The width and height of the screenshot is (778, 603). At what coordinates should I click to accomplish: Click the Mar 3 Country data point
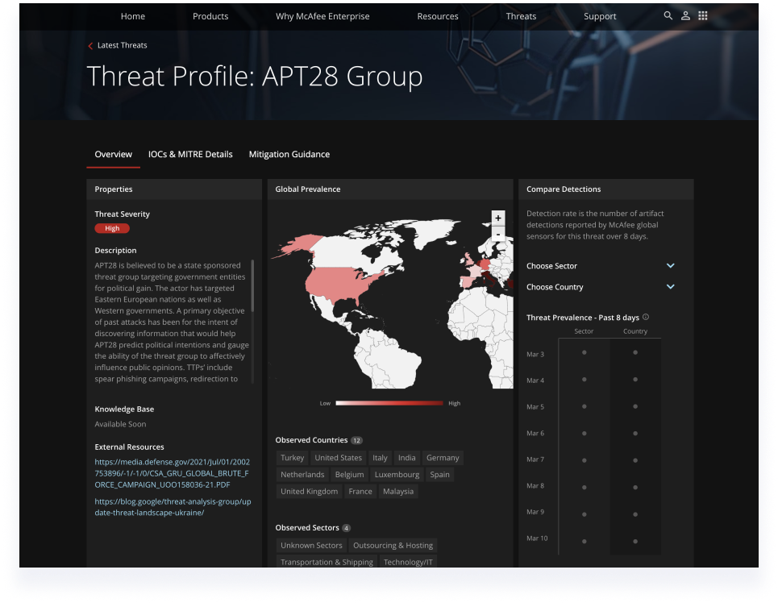click(635, 352)
